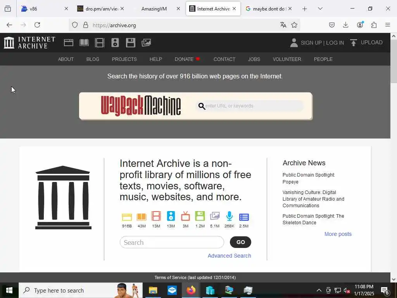Open the collections list icon labeled 2.5M
This screenshot has width=397, height=298.
tap(244, 217)
